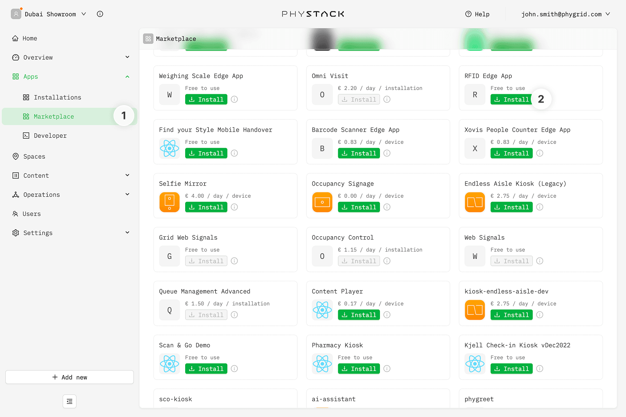Click the Queue Management Advanced "Q" tile
The width and height of the screenshot is (626, 417).
click(x=170, y=310)
